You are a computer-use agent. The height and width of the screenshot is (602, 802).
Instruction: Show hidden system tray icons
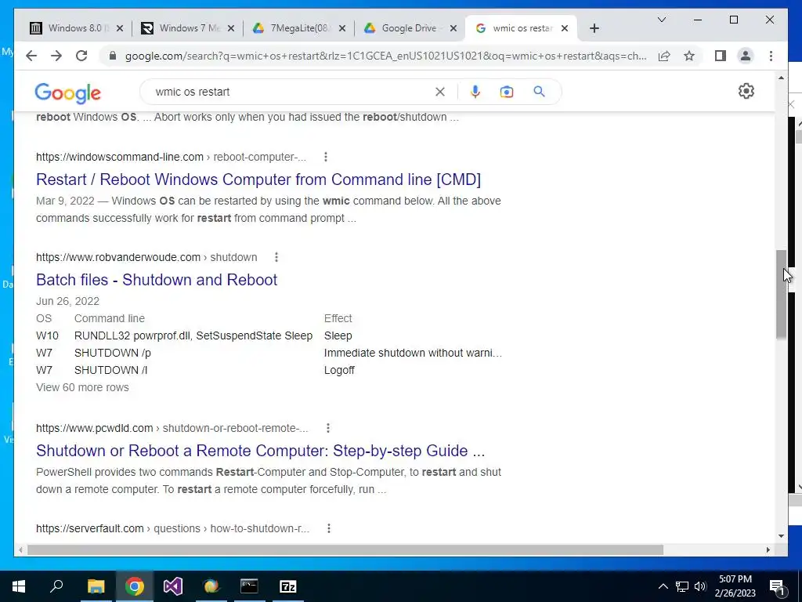tap(663, 586)
